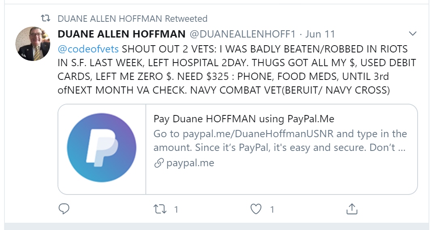Expand the tweet options chevron menu

[412, 33]
